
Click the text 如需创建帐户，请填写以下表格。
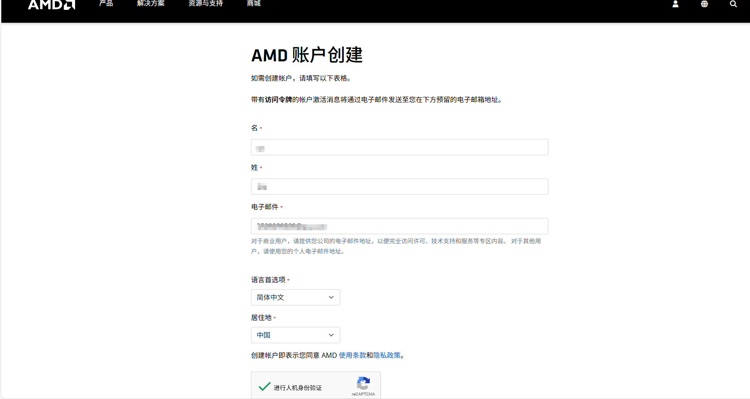point(302,78)
